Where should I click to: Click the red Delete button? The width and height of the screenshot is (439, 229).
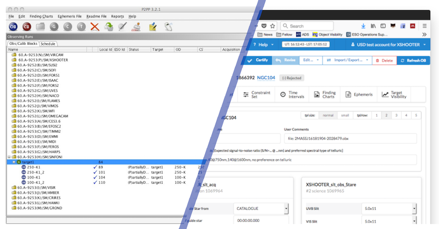tap(384, 60)
